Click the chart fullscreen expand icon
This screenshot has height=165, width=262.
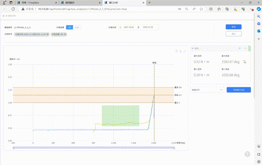coord(184,51)
